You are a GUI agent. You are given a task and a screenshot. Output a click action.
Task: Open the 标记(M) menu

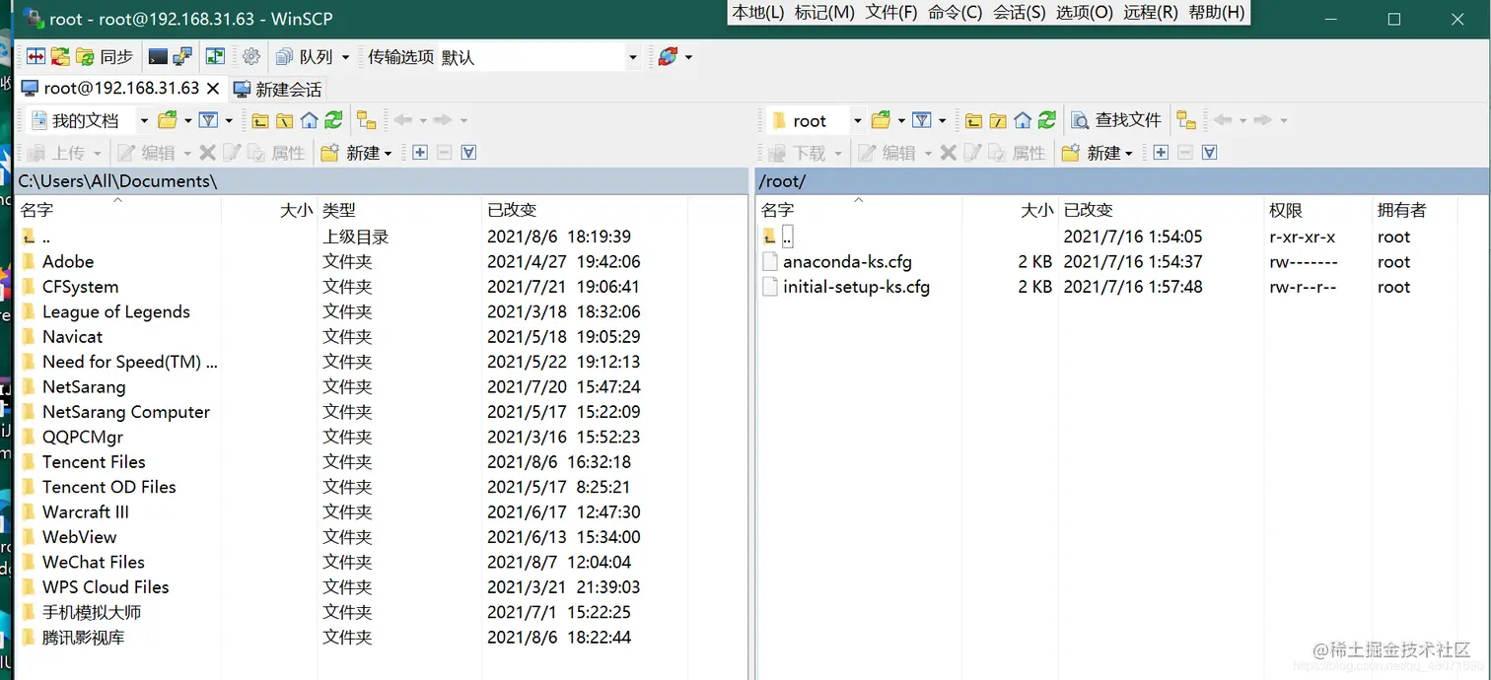pos(824,13)
